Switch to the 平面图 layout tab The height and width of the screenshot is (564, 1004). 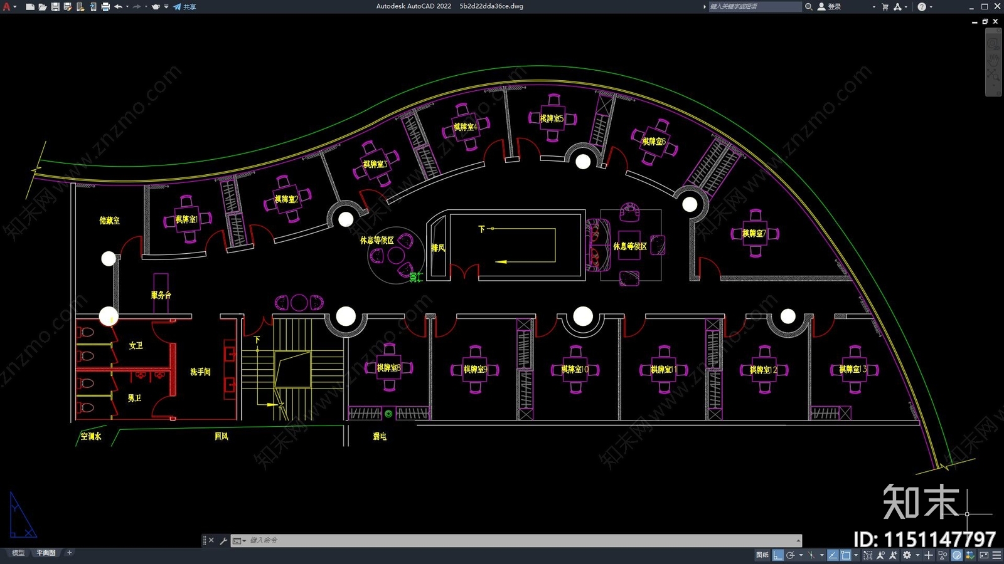(x=46, y=553)
